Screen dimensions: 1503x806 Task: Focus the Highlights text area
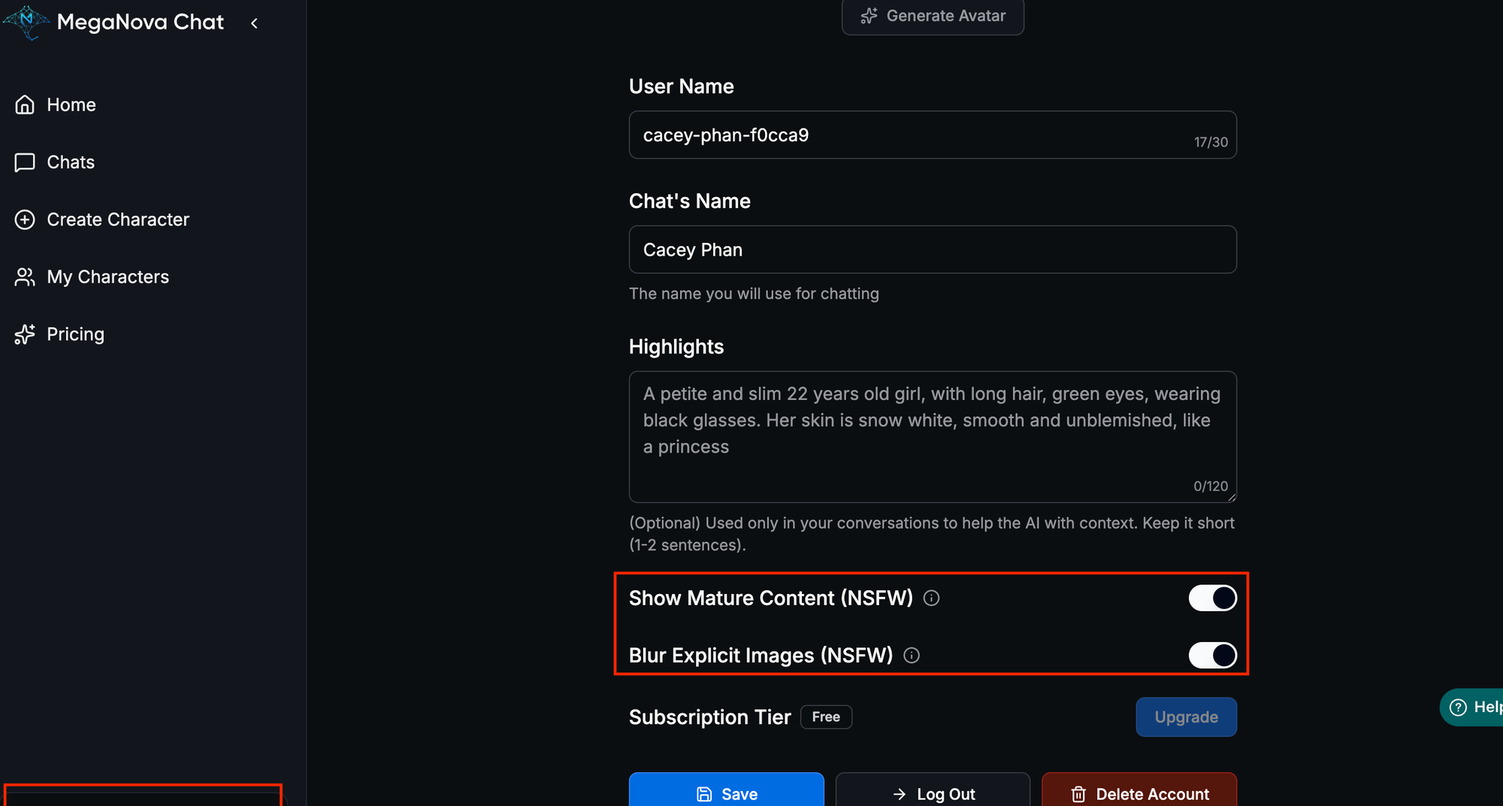coord(932,436)
